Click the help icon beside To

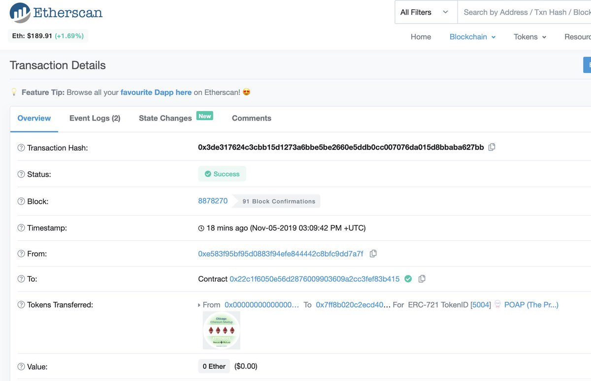pyautogui.click(x=21, y=279)
